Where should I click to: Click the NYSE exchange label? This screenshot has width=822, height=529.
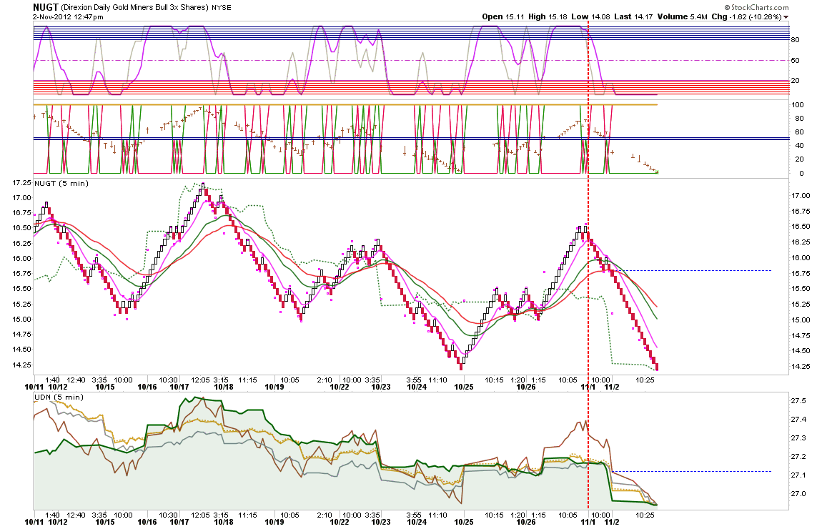click(222, 8)
